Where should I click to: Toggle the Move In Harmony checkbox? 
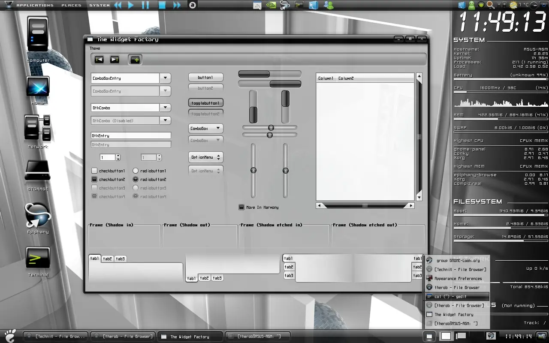(241, 207)
